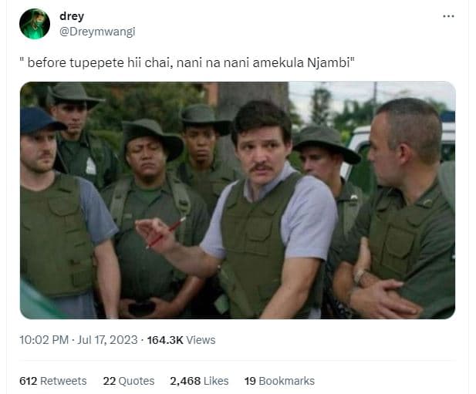Click the blue cap in the photo
The image size is (476, 394).
click(x=39, y=120)
